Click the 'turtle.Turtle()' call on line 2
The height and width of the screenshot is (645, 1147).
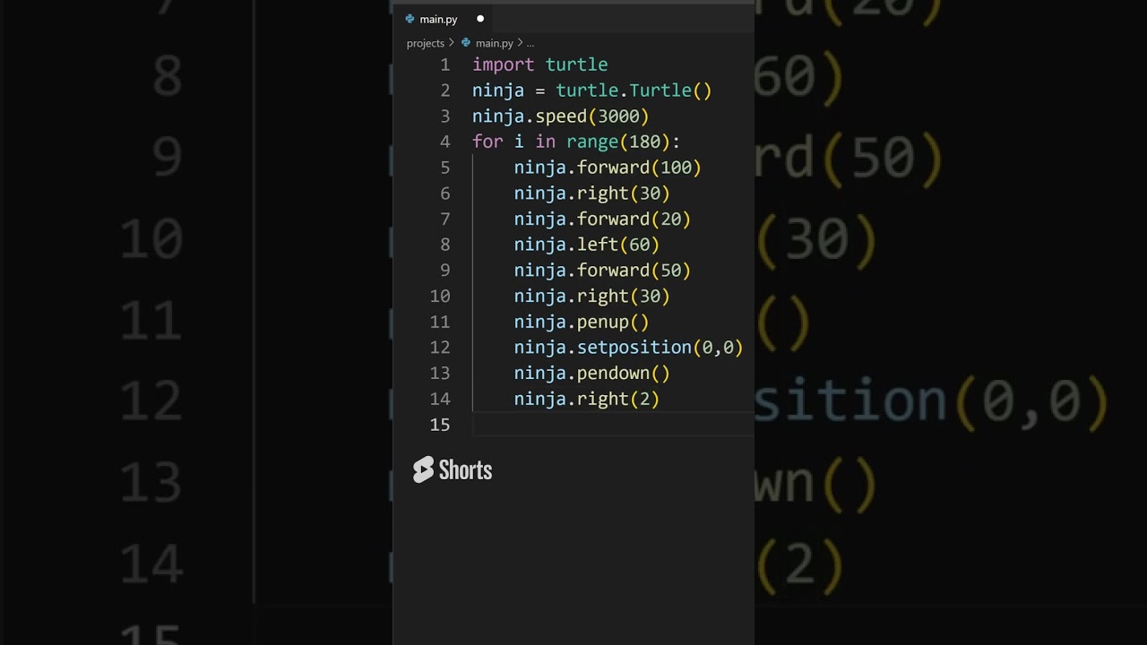click(634, 91)
